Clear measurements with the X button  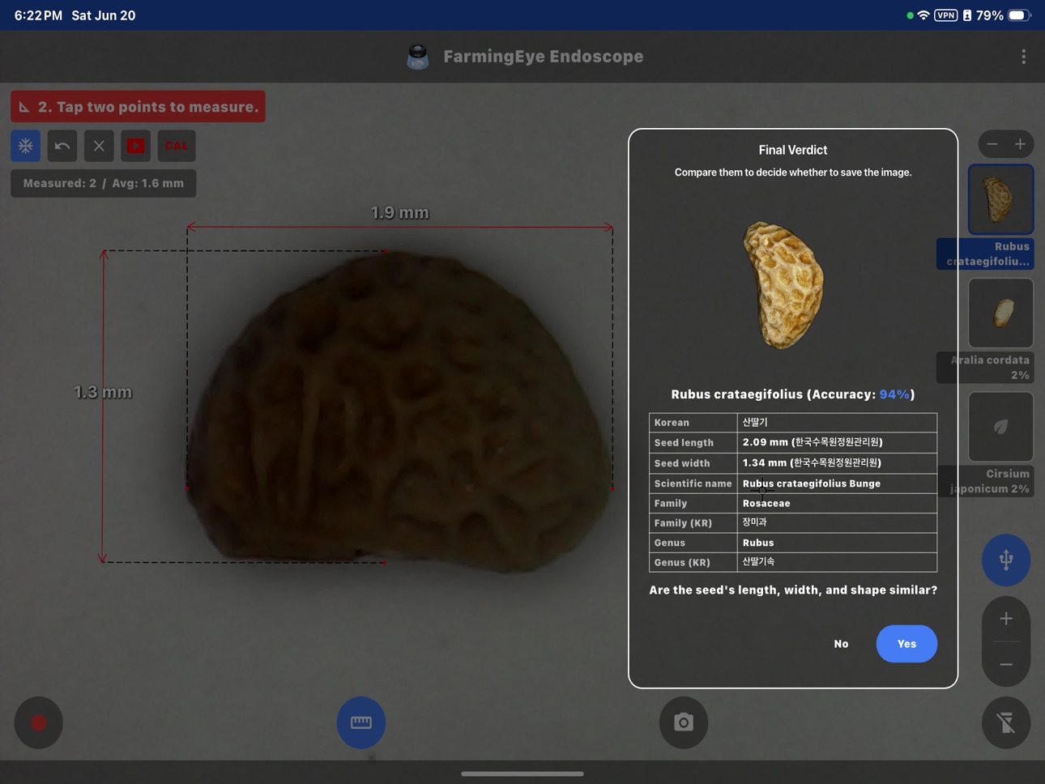pyautogui.click(x=99, y=146)
